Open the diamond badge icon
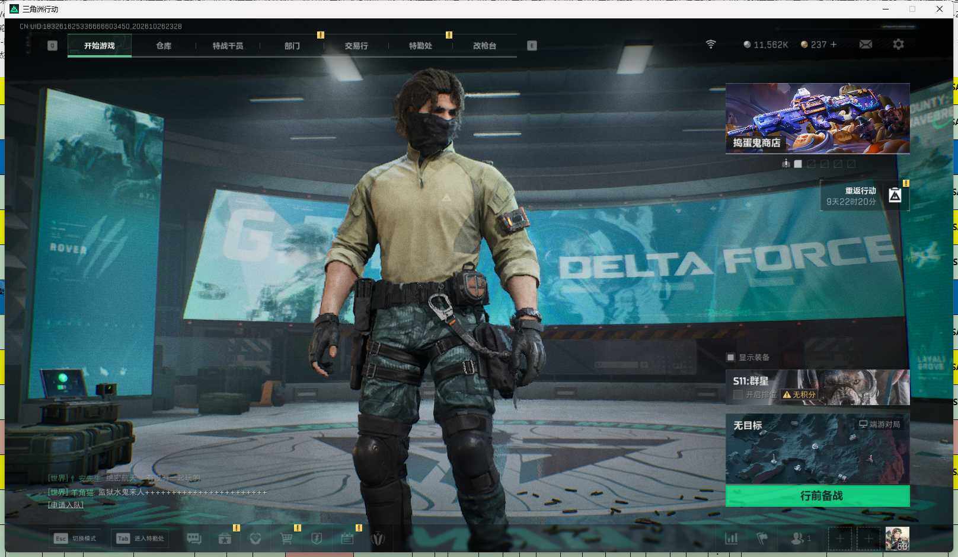958x557 pixels. [x=256, y=539]
